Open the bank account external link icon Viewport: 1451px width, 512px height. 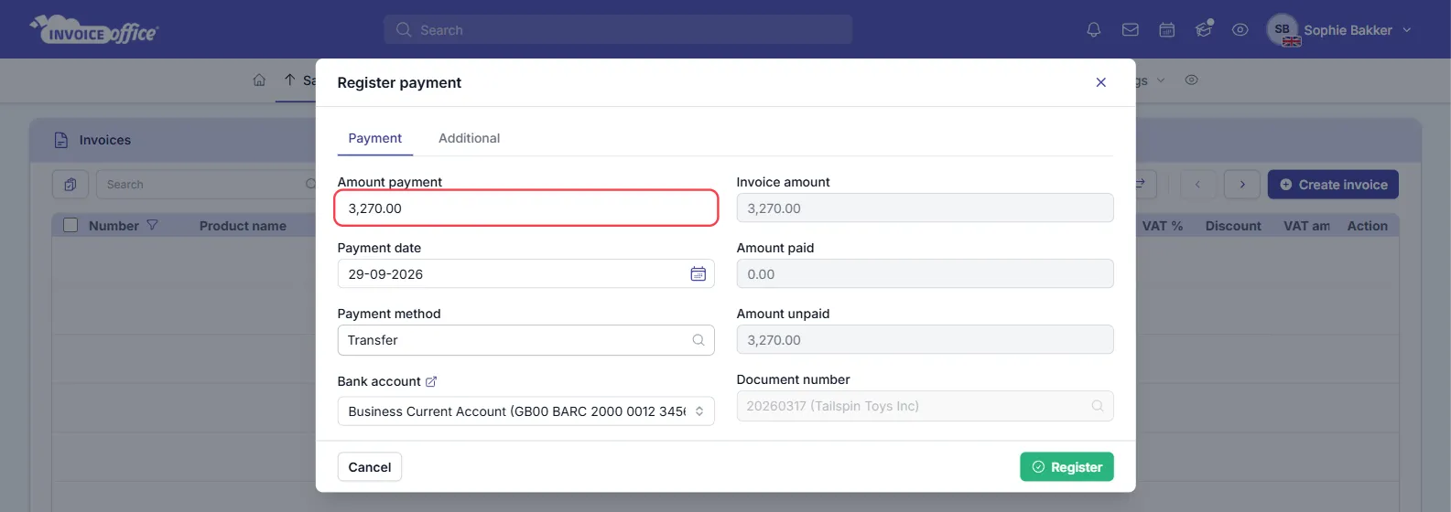point(431,381)
